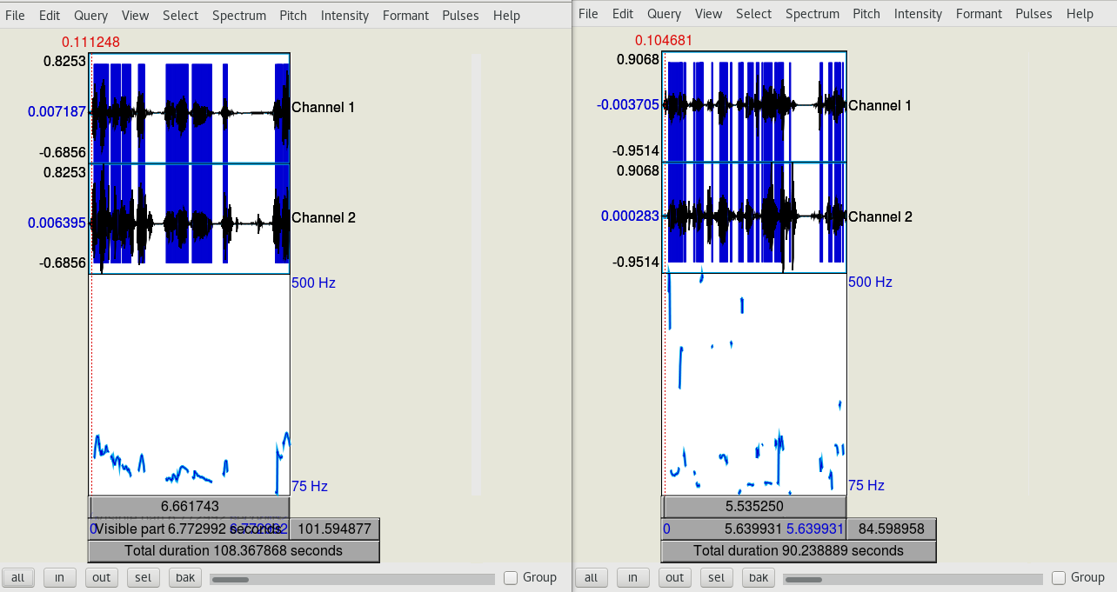Screen dimensions: 1117x592
Task: Open the Pitch menu in right window
Action: coord(866,14)
